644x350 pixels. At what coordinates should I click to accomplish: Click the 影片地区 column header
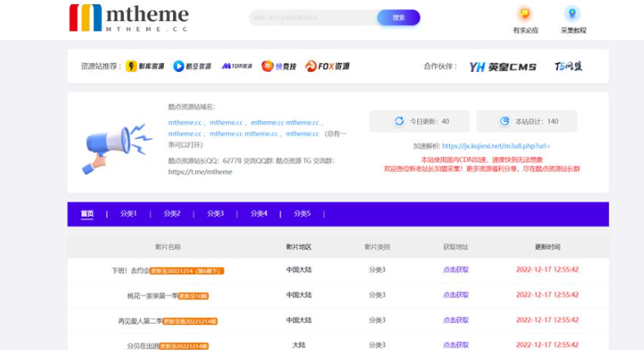298,247
